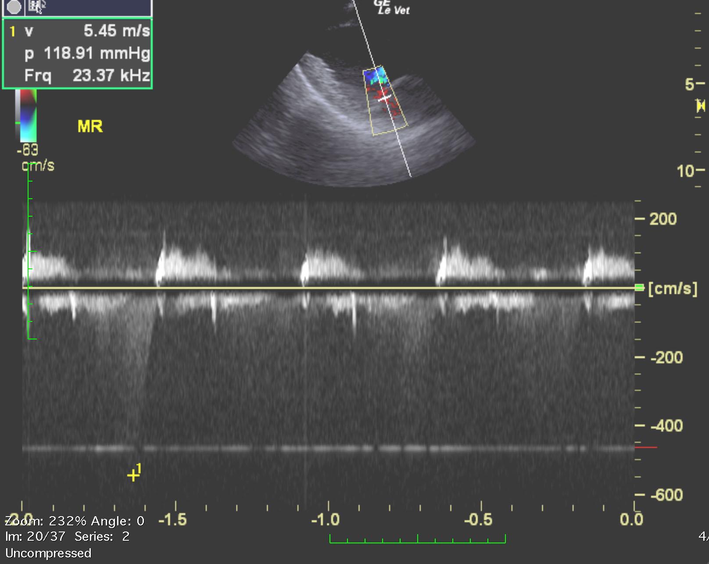Image resolution: width=709 pixels, height=564 pixels.
Task: Click the yellow color flow box on 2D image
Action: pyautogui.click(x=385, y=100)
